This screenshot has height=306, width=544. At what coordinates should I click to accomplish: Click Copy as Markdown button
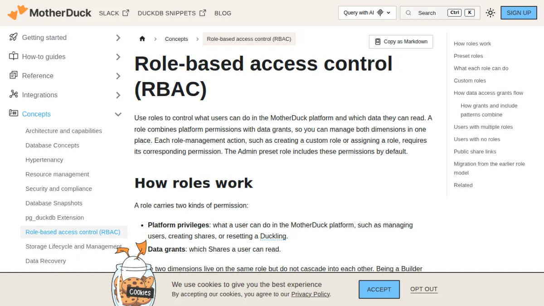click(x=401, y=42)
